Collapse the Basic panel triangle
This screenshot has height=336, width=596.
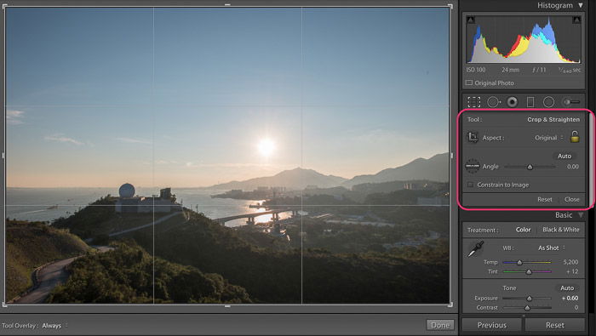[581, 215]
